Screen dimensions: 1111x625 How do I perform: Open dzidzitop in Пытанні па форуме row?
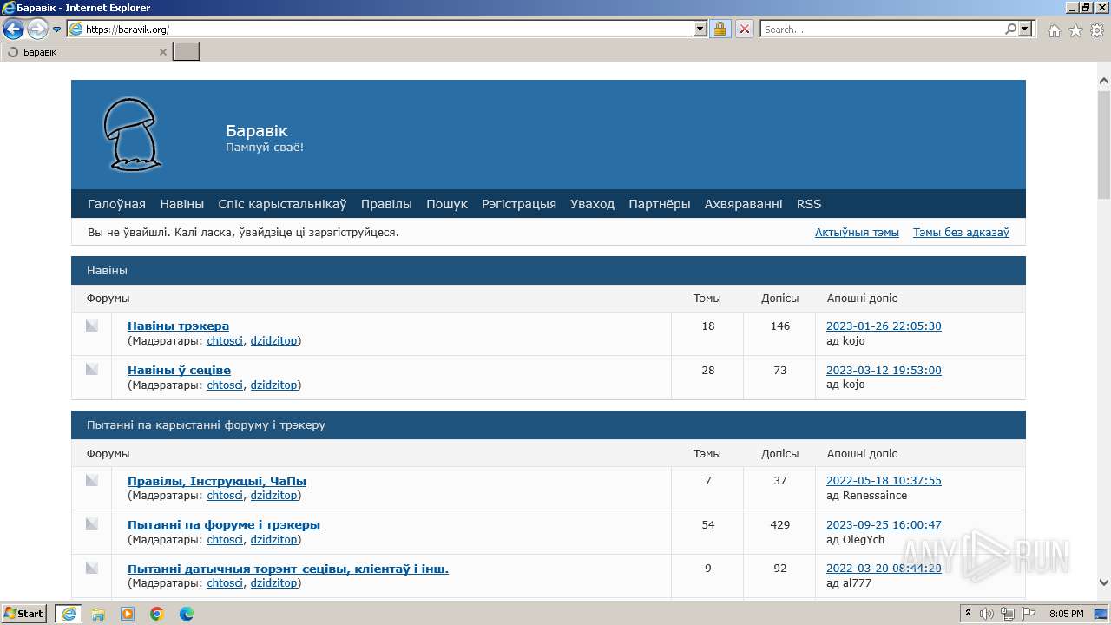[x=273, y=540]
